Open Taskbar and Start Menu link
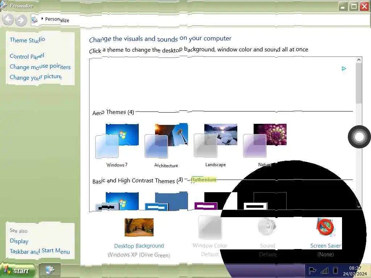This screenshot has width=371, height=278. (40, 251)
